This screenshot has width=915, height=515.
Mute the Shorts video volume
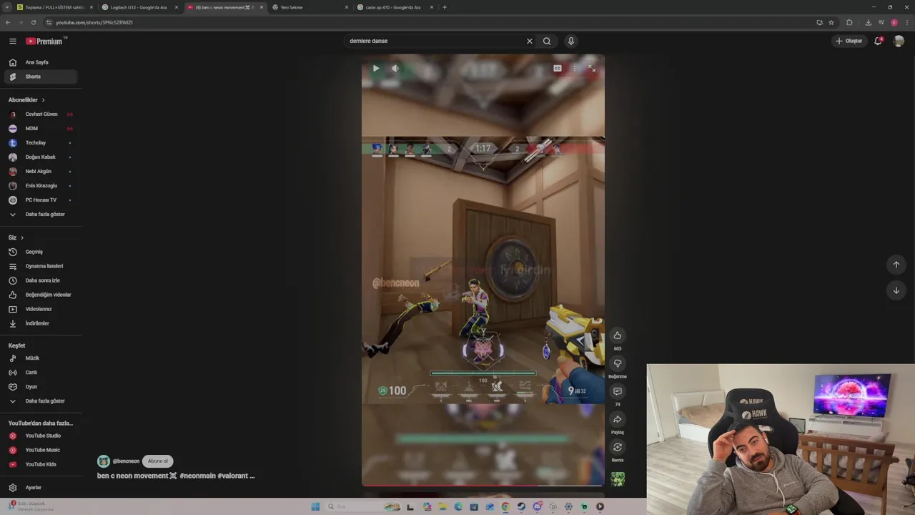[x=395, y=68]
